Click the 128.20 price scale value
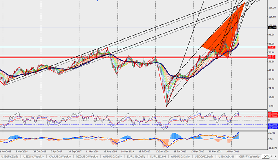The height and width of the screenshot is (160, 278). (x=272, y=8)
